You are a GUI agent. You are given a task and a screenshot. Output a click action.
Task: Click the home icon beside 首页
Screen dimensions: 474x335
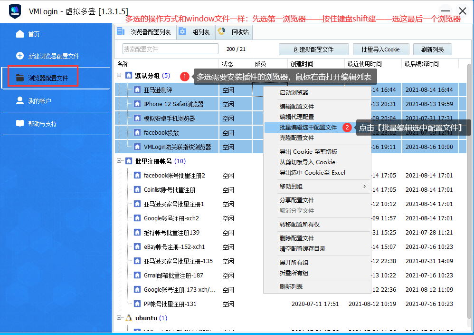coord(20,34)
